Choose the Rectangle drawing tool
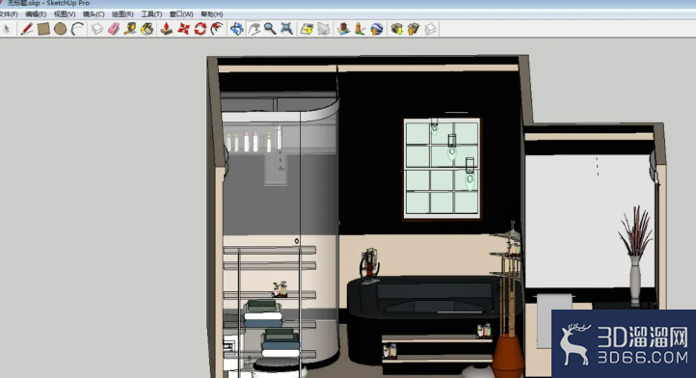The image size is (696, 378). [43, 29]
